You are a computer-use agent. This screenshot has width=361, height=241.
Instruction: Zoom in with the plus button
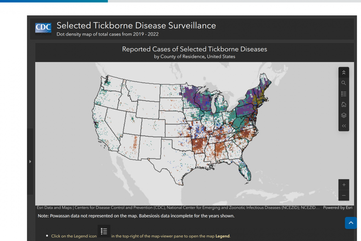point(344,185)
